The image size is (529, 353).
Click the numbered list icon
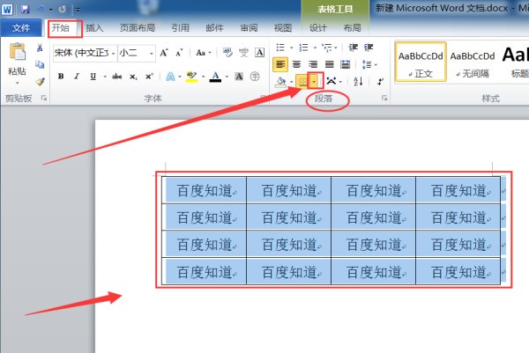(303, 48)
